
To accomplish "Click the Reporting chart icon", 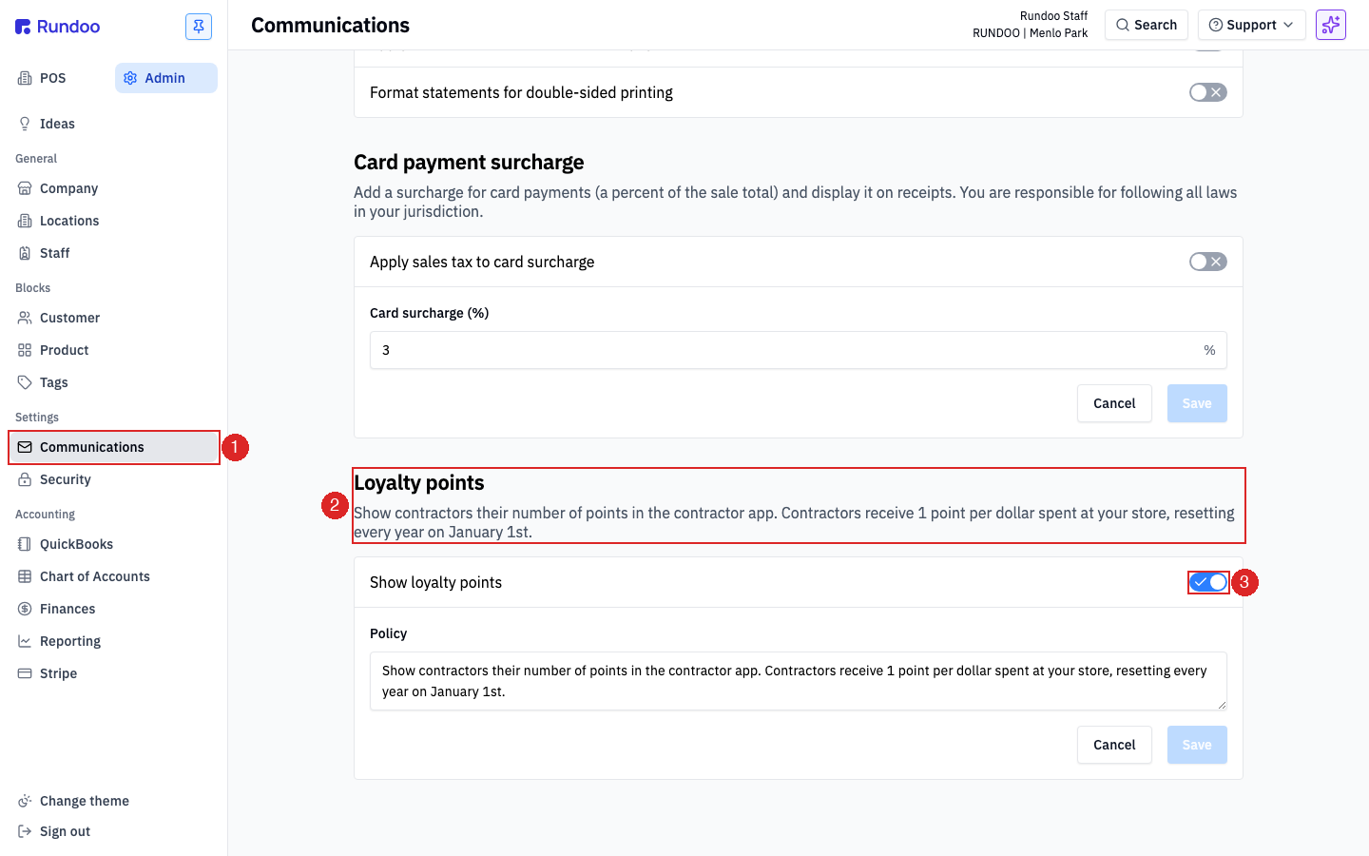I will click(25, 641).
